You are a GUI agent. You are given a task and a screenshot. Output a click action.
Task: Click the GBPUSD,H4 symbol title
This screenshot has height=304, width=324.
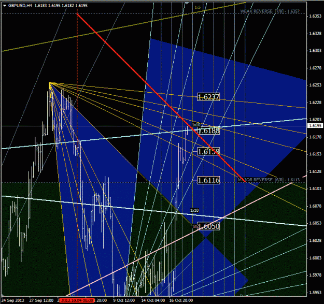pos(20,6)
